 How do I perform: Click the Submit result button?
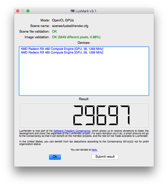click(x=105, y=157)
